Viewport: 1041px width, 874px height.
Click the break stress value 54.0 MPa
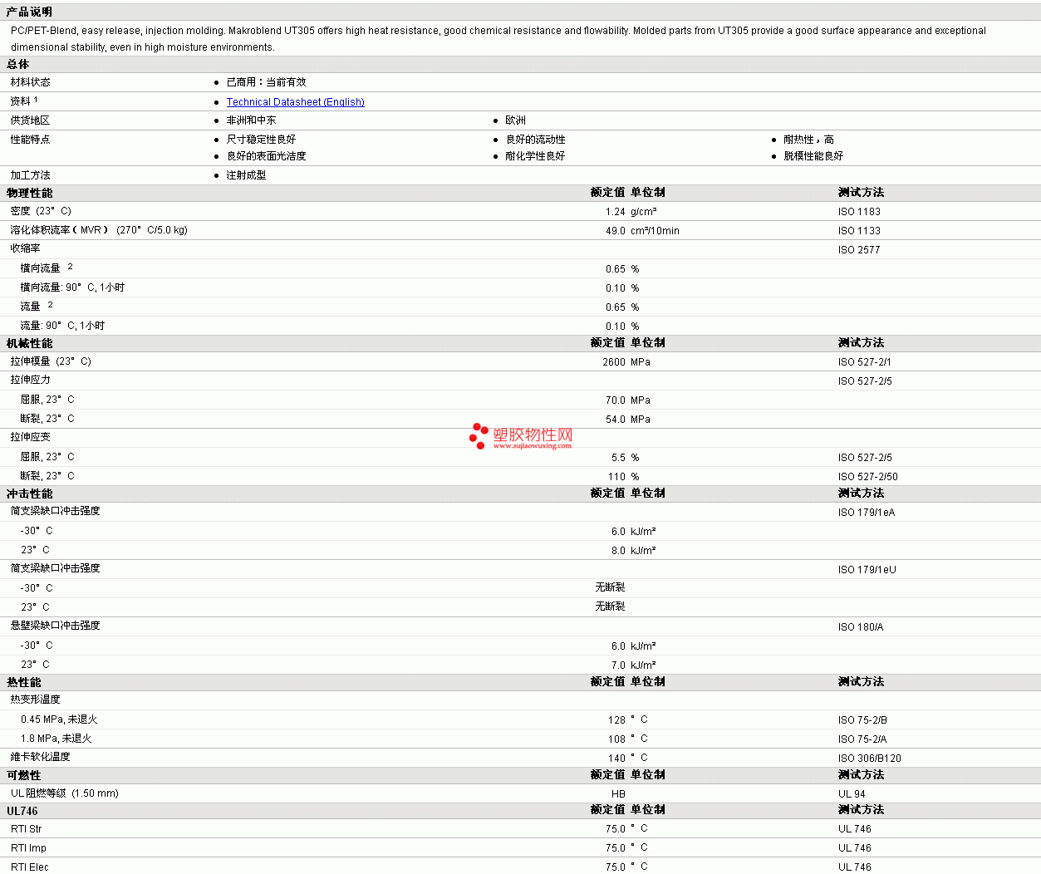[628, 420]
